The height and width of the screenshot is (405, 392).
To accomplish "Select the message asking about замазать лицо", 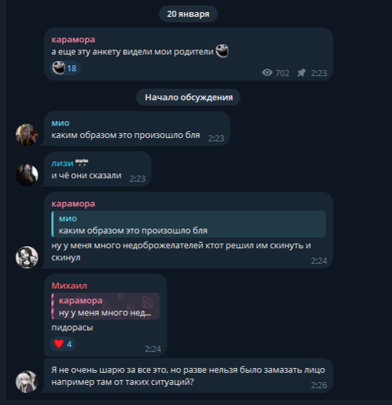I will tap(188, 375).
